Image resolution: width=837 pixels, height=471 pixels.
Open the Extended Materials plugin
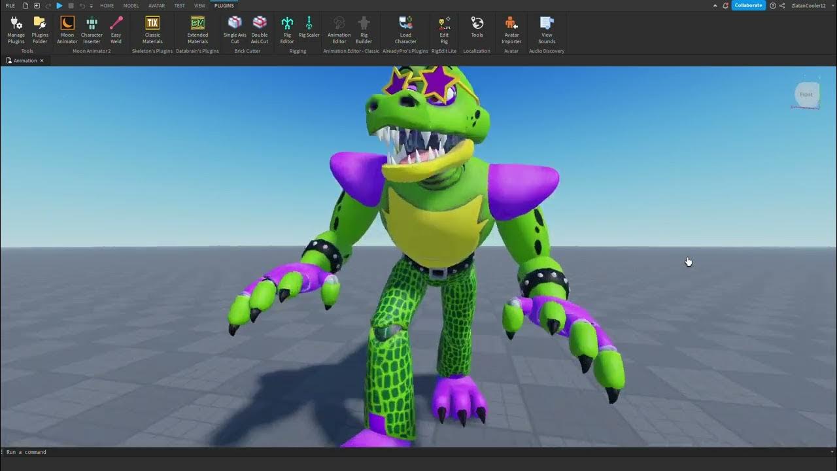point(197,30)
